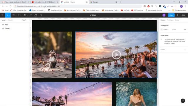The height and width of the screenshot is (106, 188).
Task: Open the Другие закладки bookmarks folder
Action: (x=179, y=10)
